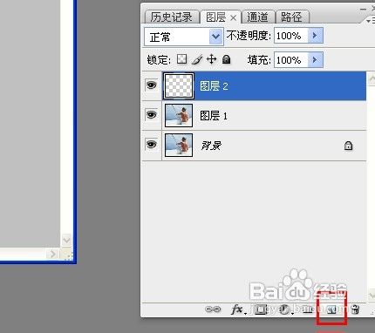Switch to 路径 tab
This screenshot has width=375, height=333.
[x=291, y=17]
